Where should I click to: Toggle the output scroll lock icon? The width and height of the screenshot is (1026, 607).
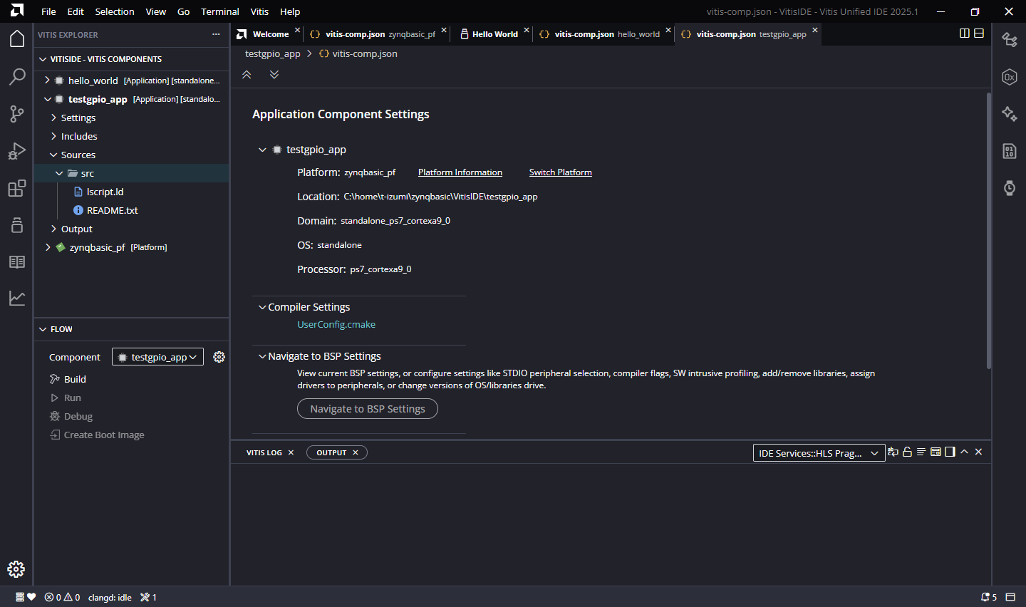[x=907, y=452]
